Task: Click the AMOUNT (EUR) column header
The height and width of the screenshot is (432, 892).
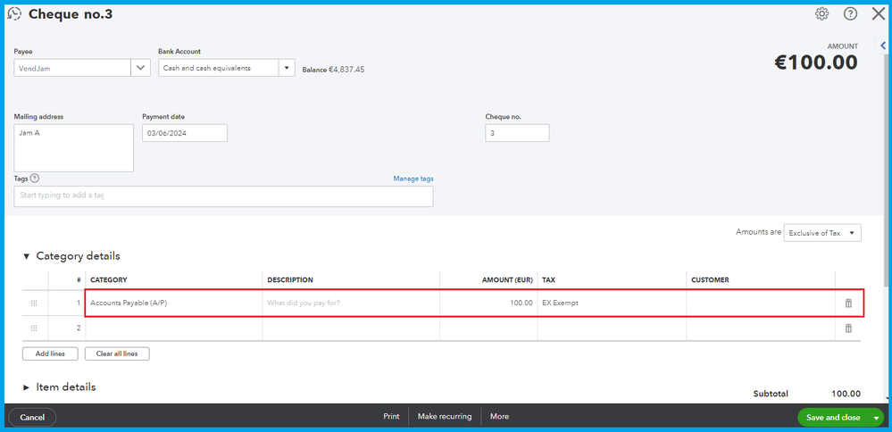Action: (x=507, y=280)
